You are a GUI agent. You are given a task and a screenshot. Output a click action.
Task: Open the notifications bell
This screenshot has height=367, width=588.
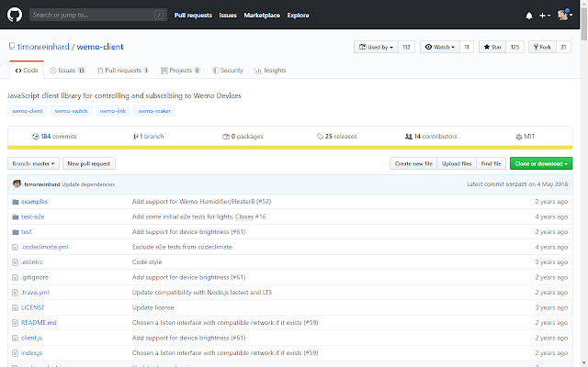529,16
